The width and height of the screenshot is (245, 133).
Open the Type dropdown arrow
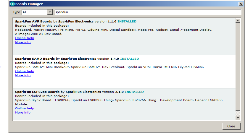50,12
